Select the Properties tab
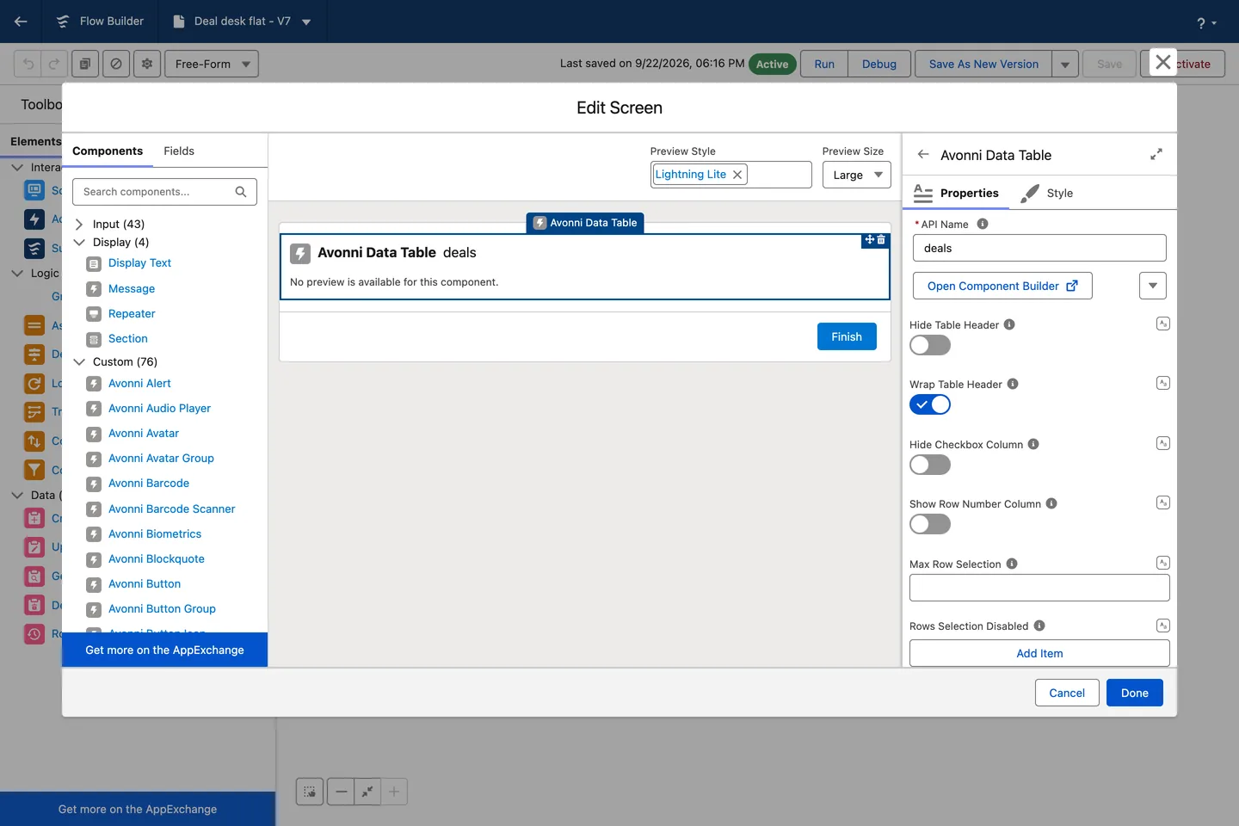Viewport: 1239px width, 826px height. [x=956, y=193]
